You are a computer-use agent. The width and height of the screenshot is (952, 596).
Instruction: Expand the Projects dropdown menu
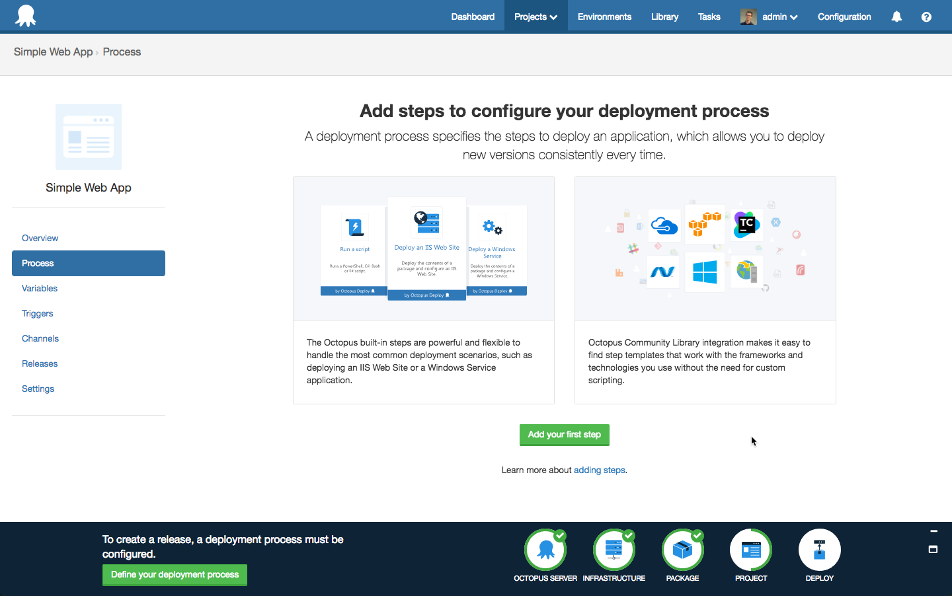(x=535, y=17)
